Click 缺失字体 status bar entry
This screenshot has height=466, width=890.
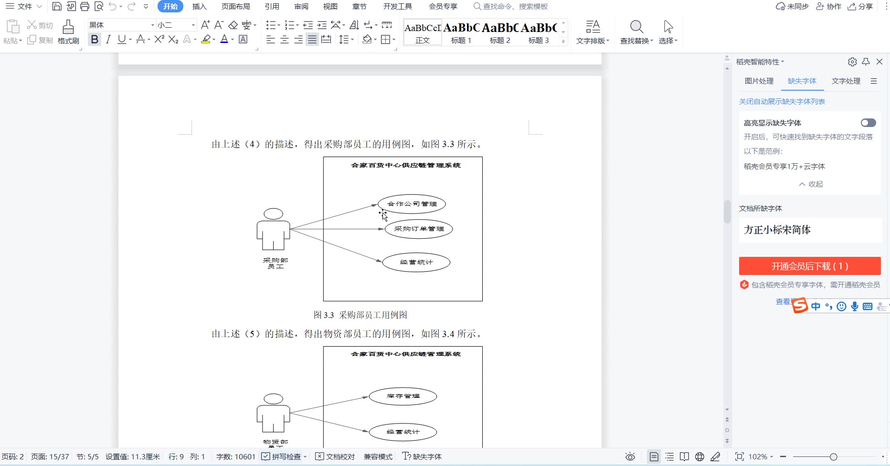coord(423,457)
